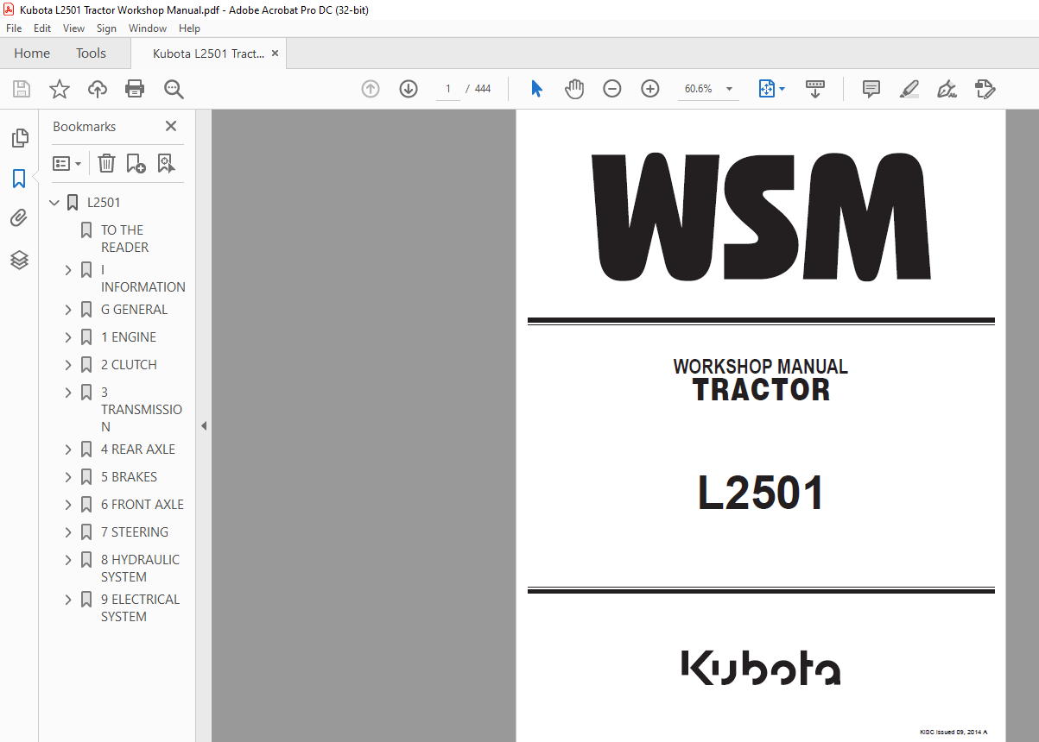
Task: Select the Highlight text tool
Action: click(909, 89)
